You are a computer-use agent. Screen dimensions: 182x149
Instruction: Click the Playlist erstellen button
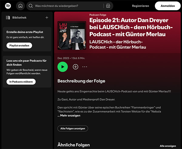click(19, 45)
